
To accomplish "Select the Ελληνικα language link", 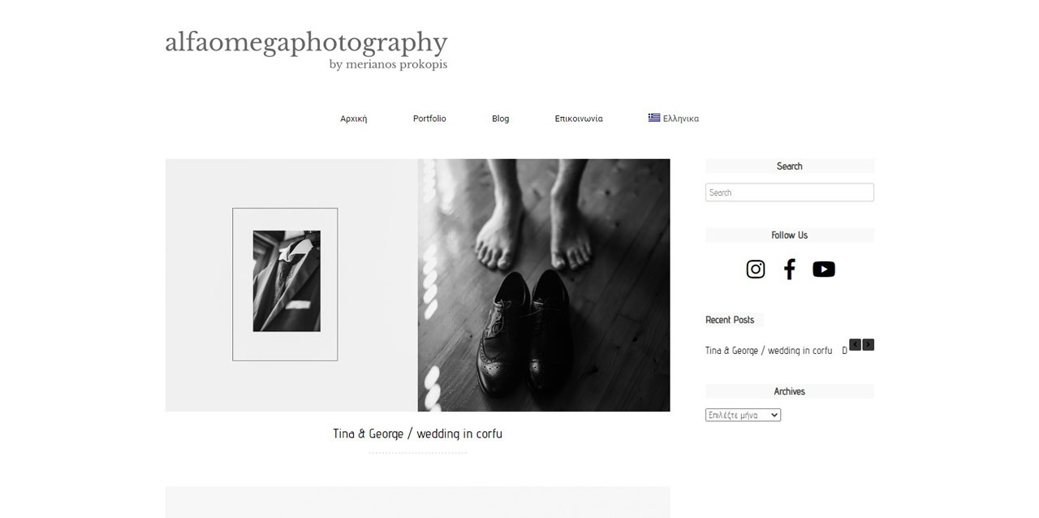I will pyautogui.click(x=681, y=119).
